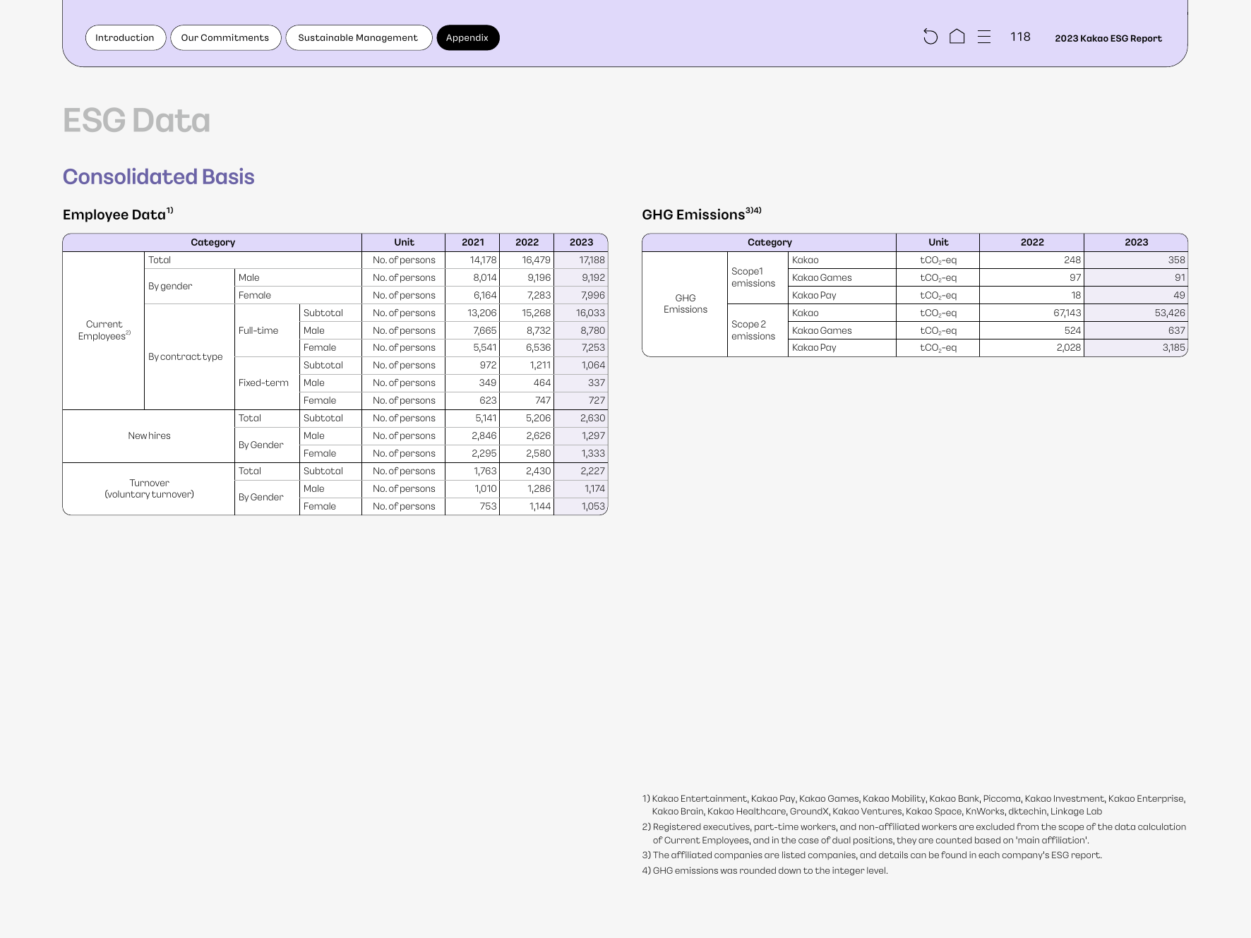Click the Current Employees category cell

(104, 330)
